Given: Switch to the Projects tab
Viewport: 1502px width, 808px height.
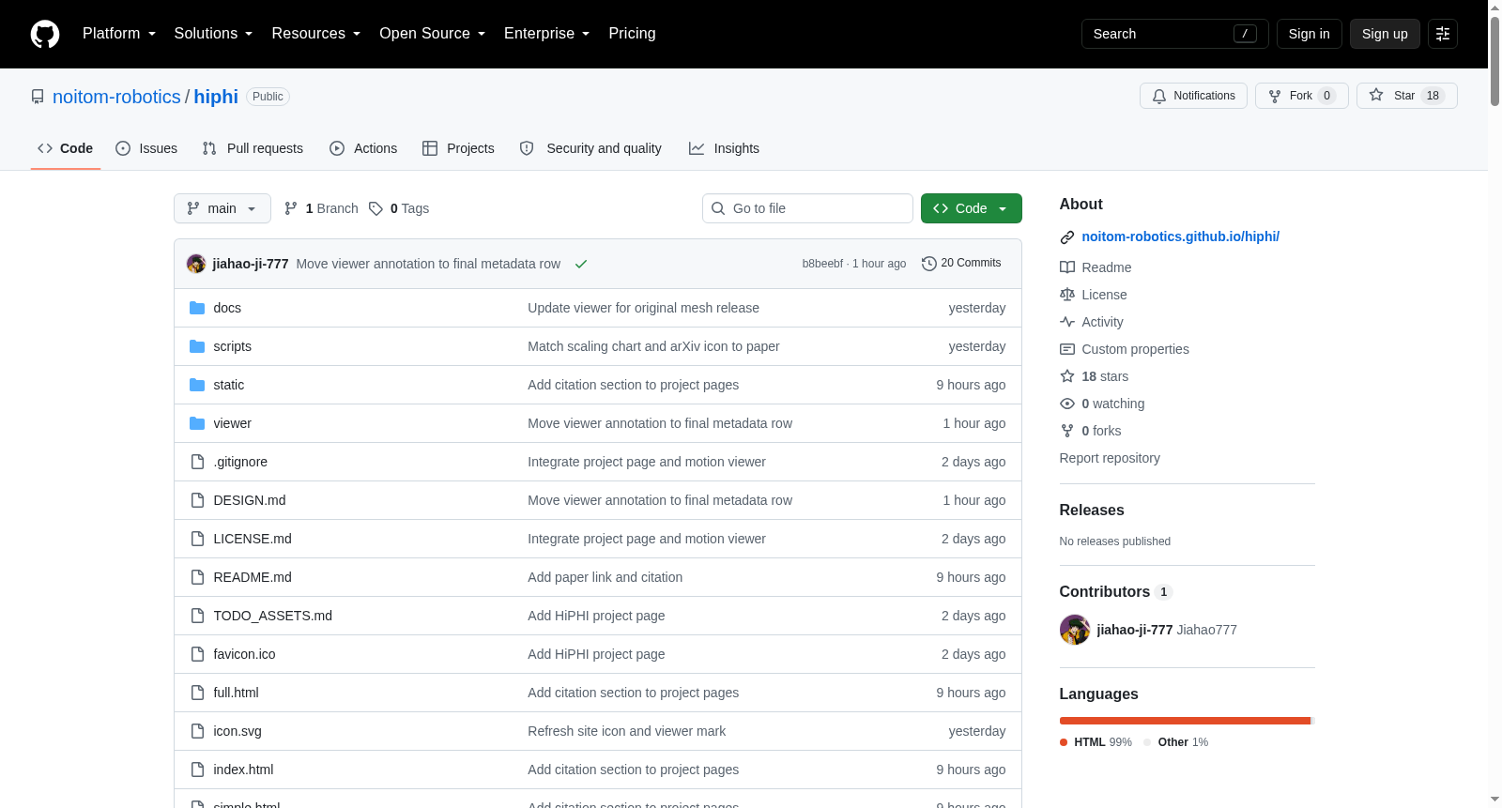Looking at the screenshot, I should pyautogui.click(x=458, y=148).
